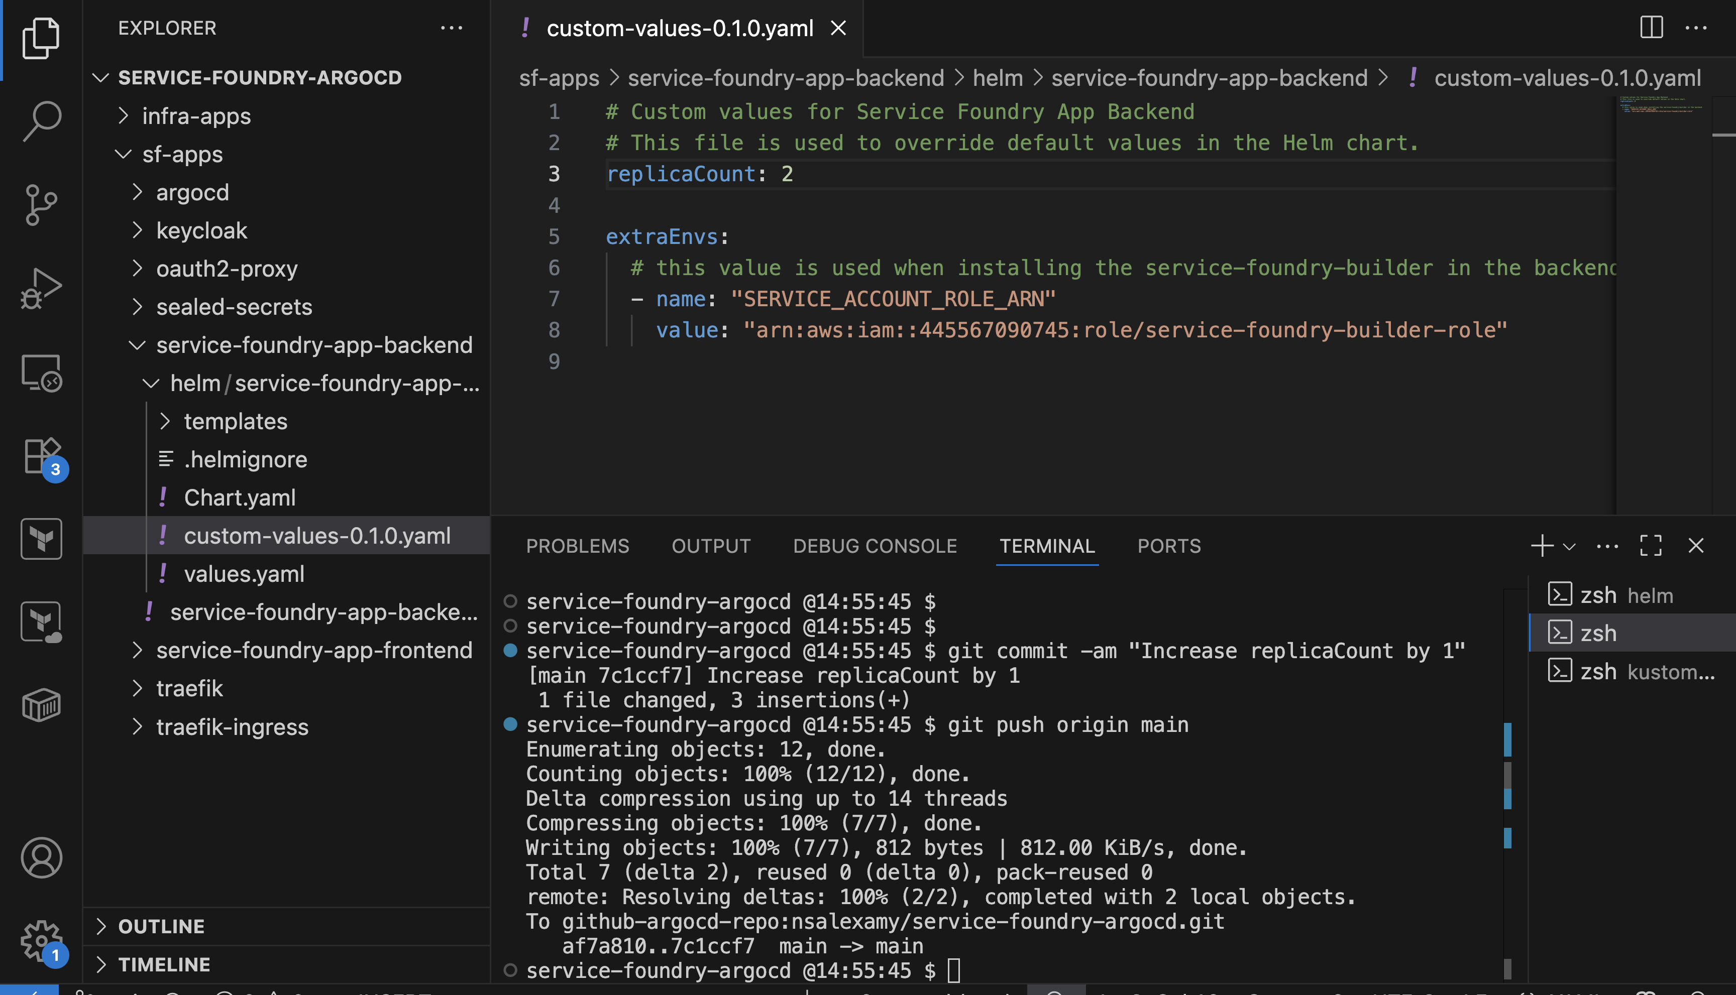
Task: Close the custom-values-0.1.0.yaml tab
Action: [838, 28]
